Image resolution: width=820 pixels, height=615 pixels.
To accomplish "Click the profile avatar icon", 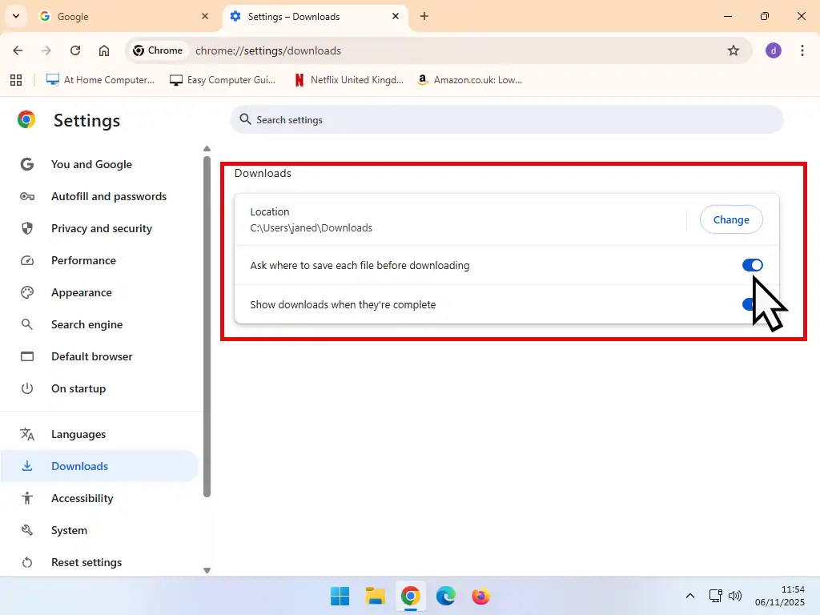I will click(773, 50).
